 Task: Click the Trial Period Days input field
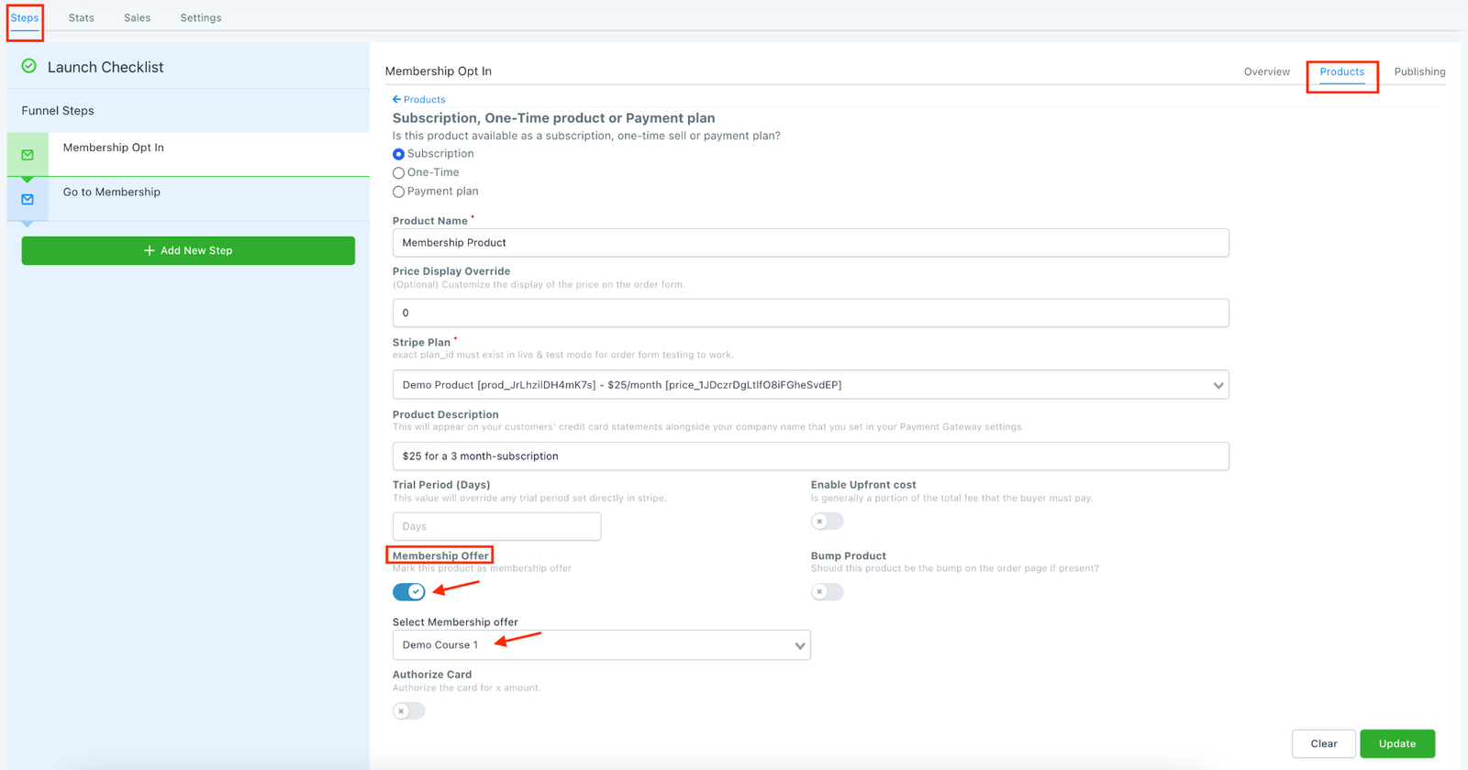click(x=496, y=526)
